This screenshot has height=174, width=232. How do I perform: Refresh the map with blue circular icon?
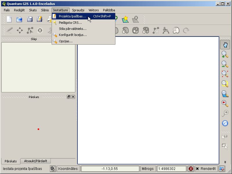225,123
